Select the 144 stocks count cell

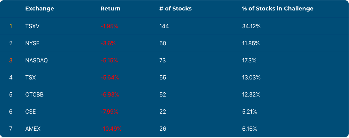[x=164, y=26]
